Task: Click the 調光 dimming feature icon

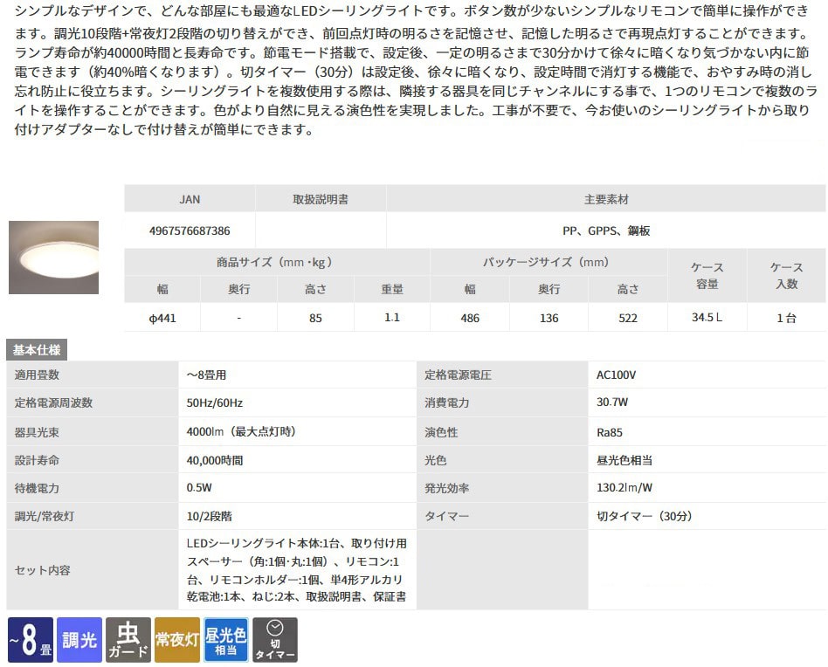Action: point(79,640)
